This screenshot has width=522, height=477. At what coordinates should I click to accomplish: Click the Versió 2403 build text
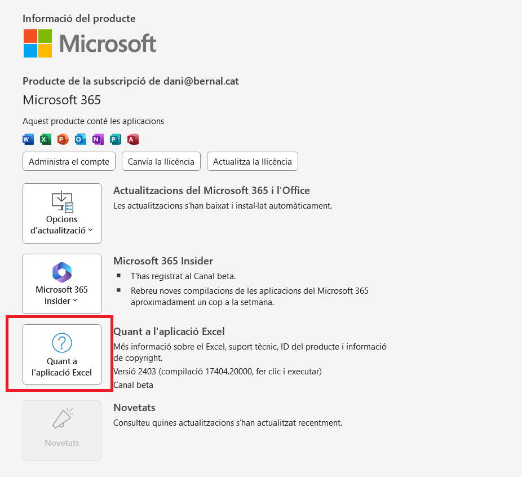point(218,372)
